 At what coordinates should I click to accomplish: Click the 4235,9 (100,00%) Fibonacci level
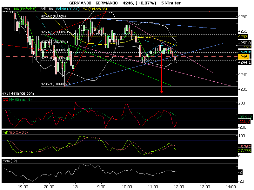coord(55,84)
